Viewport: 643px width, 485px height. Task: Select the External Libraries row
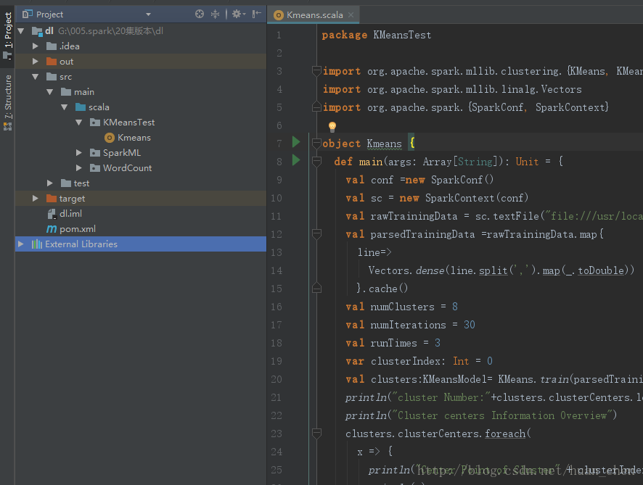click(141, 244)
